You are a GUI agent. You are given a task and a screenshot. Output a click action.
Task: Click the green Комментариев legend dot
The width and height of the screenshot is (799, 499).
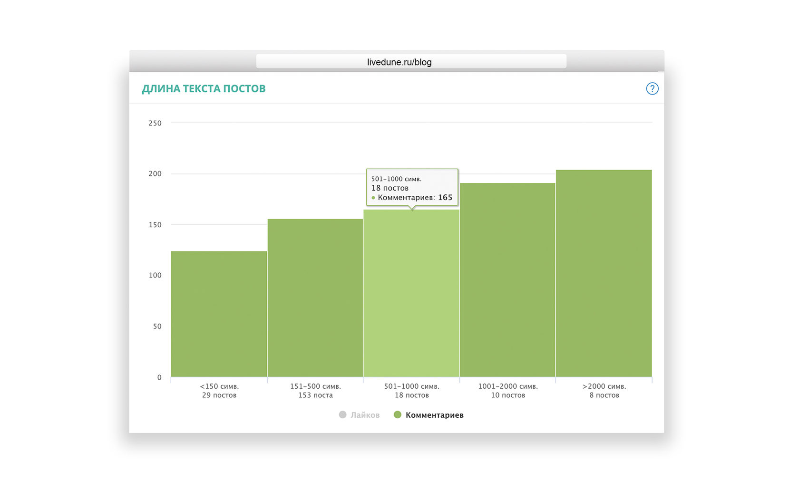[398, 414]
